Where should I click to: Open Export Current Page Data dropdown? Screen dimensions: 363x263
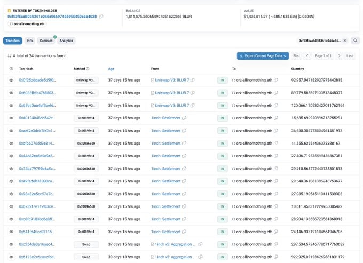(x=263, y=55)
